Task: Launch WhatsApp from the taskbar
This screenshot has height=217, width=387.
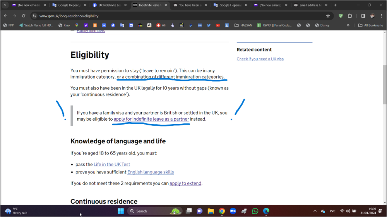Action: 255,211
